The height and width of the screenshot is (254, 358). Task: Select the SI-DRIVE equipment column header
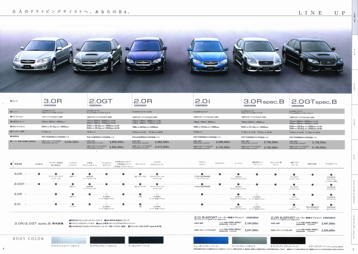pyautogui.click(x=39, y=164)
